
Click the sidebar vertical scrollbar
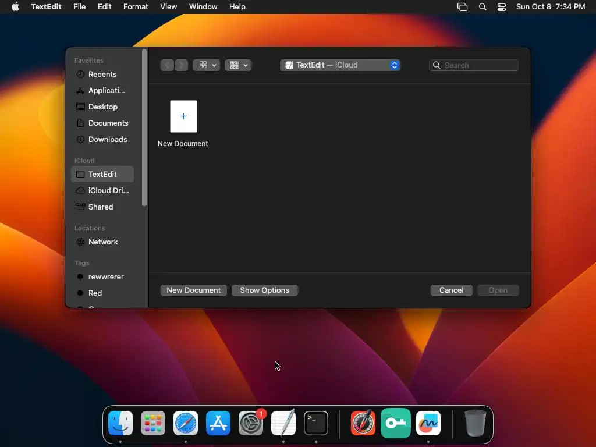coord(144,127)
